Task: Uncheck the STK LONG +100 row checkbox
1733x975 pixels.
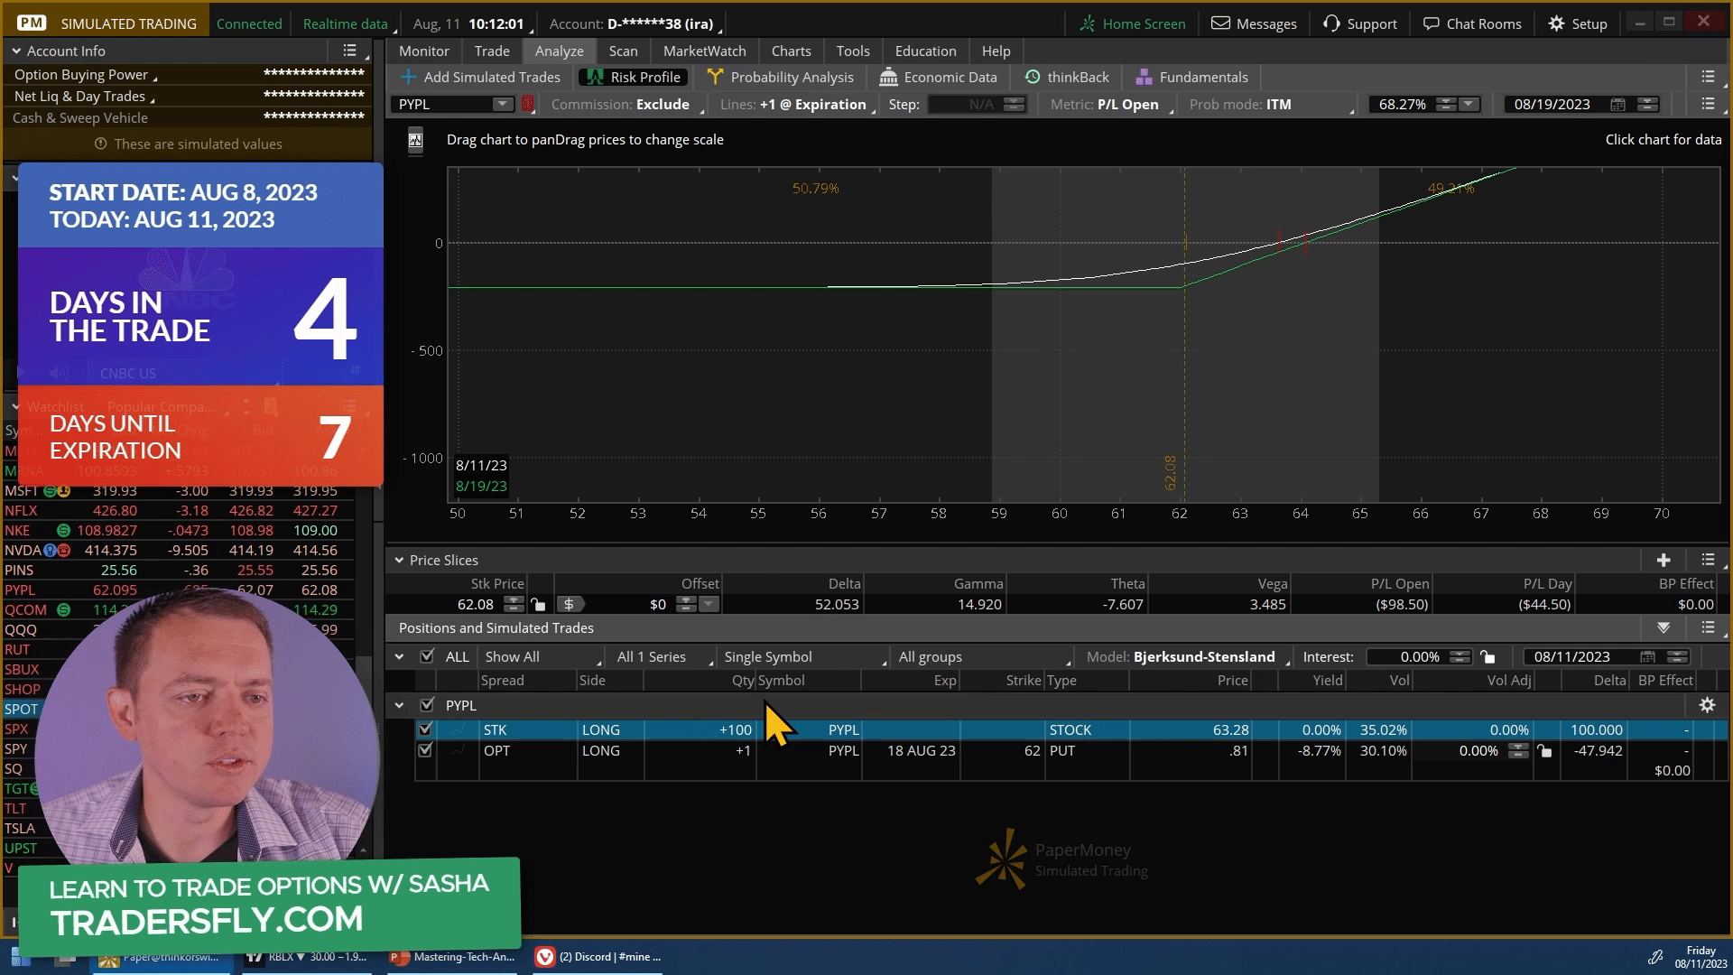Action: pos(425,729)
